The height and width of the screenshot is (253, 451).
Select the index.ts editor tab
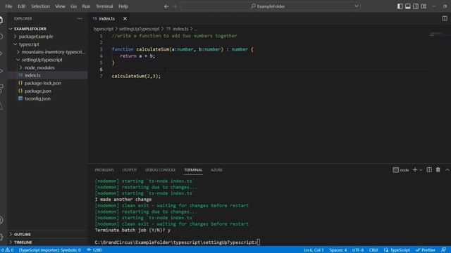106,19
